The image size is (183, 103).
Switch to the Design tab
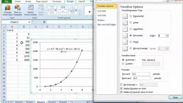[70, 1]
